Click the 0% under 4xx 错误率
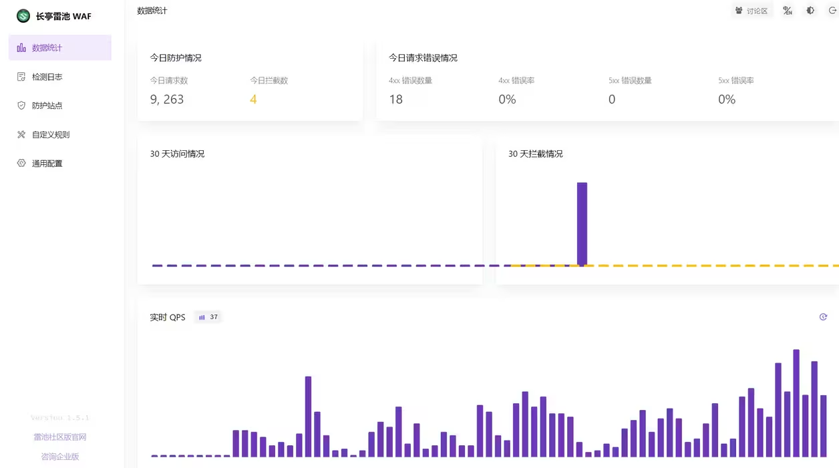839x468 pixels. pyautogui.click(x=507, y=99)
